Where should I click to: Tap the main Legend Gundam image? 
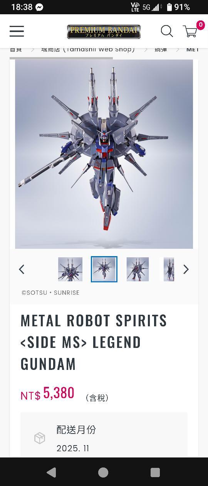coord(104,154)
